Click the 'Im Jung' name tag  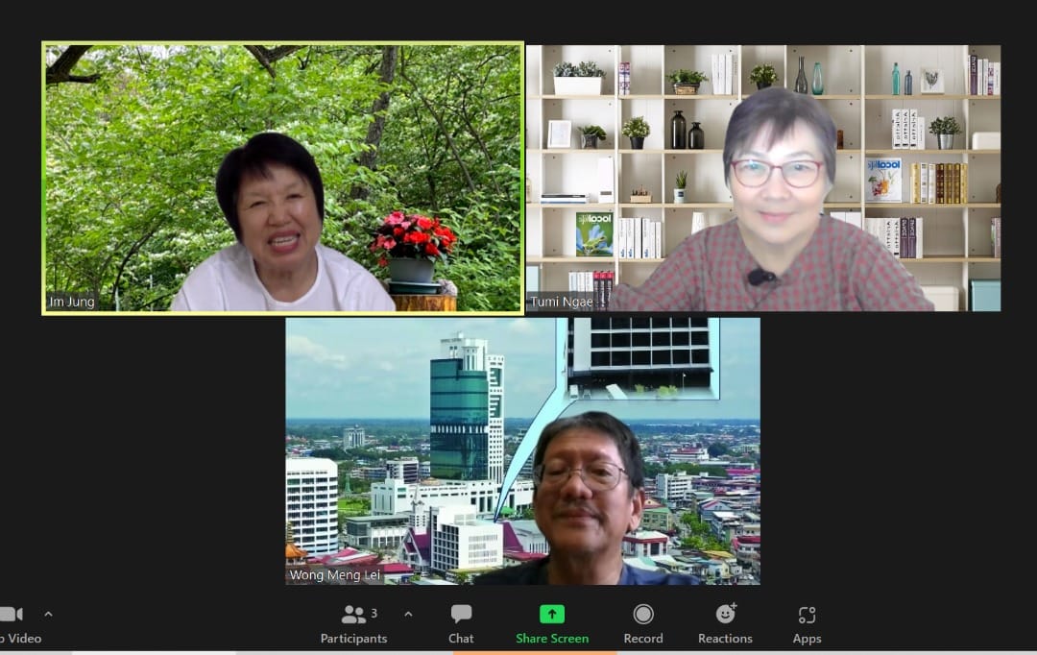coord(72,303)
